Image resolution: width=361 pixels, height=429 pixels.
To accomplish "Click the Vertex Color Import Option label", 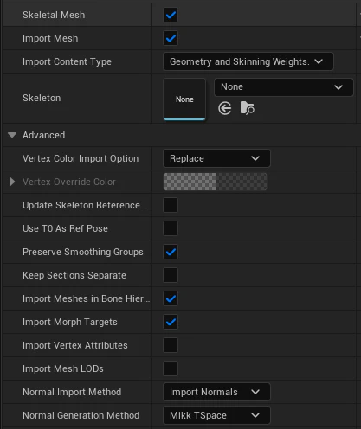I will (81, 158).
